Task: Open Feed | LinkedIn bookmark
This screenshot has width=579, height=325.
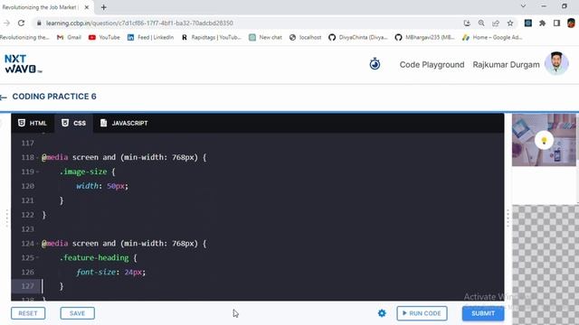Action: [150, 37]
